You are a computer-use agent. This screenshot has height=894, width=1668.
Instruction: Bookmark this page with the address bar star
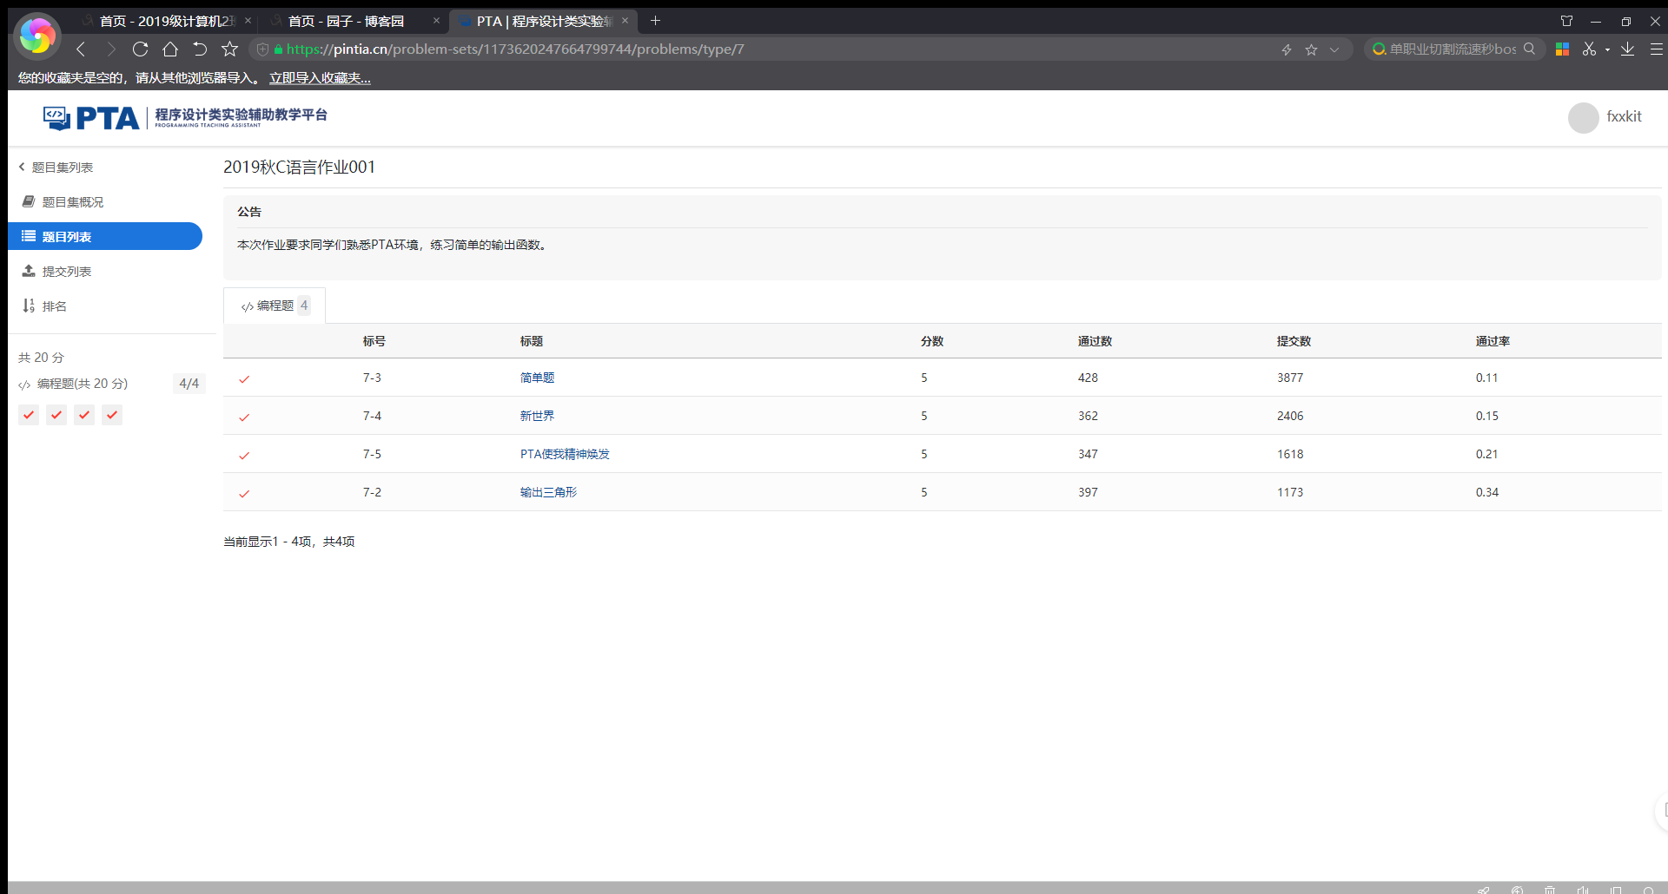(x=1312, y=49)
